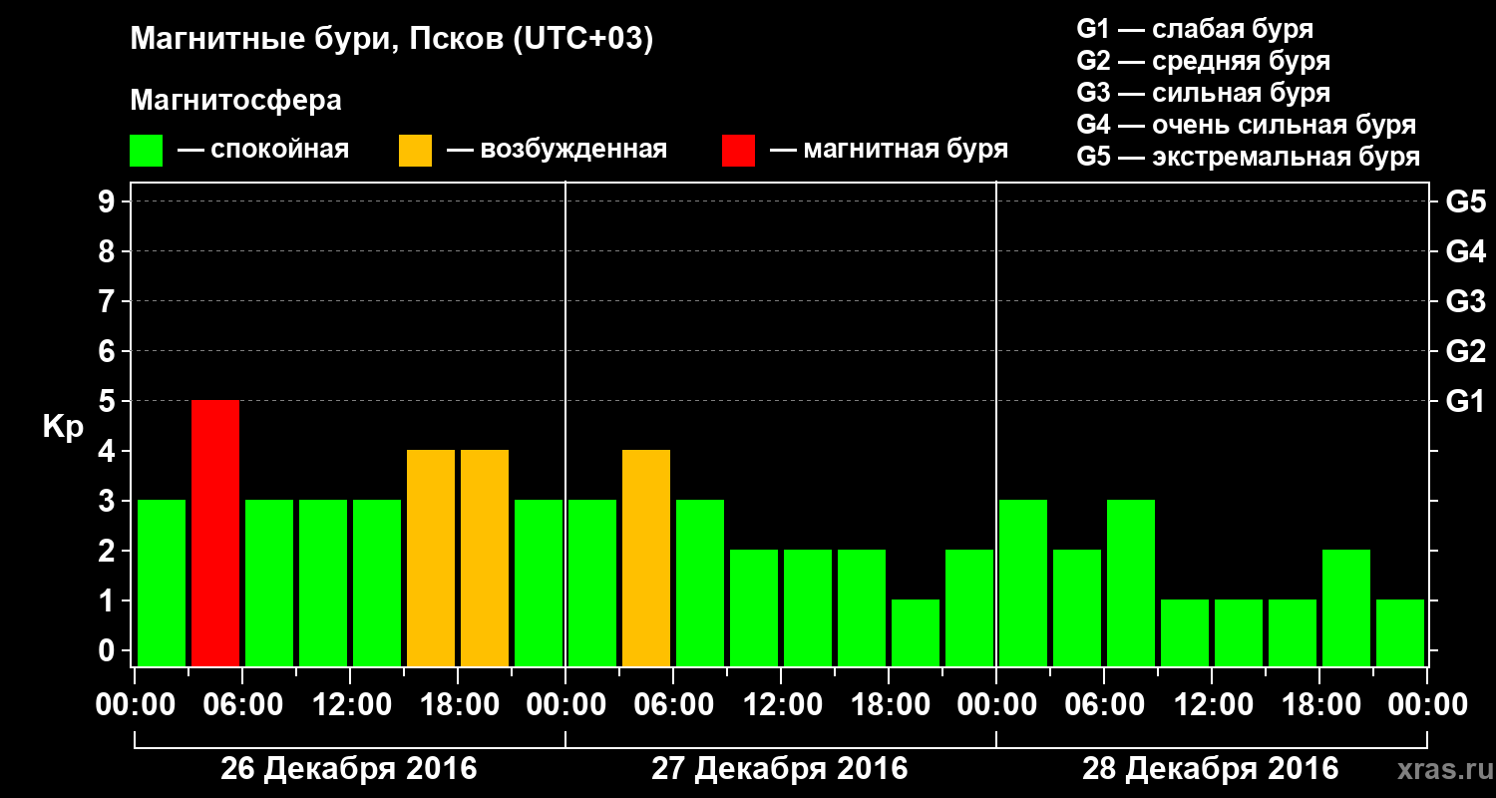Select the 06:00–09:00 Kp 3 bar on 28 Декабря

coord(1131,583)
